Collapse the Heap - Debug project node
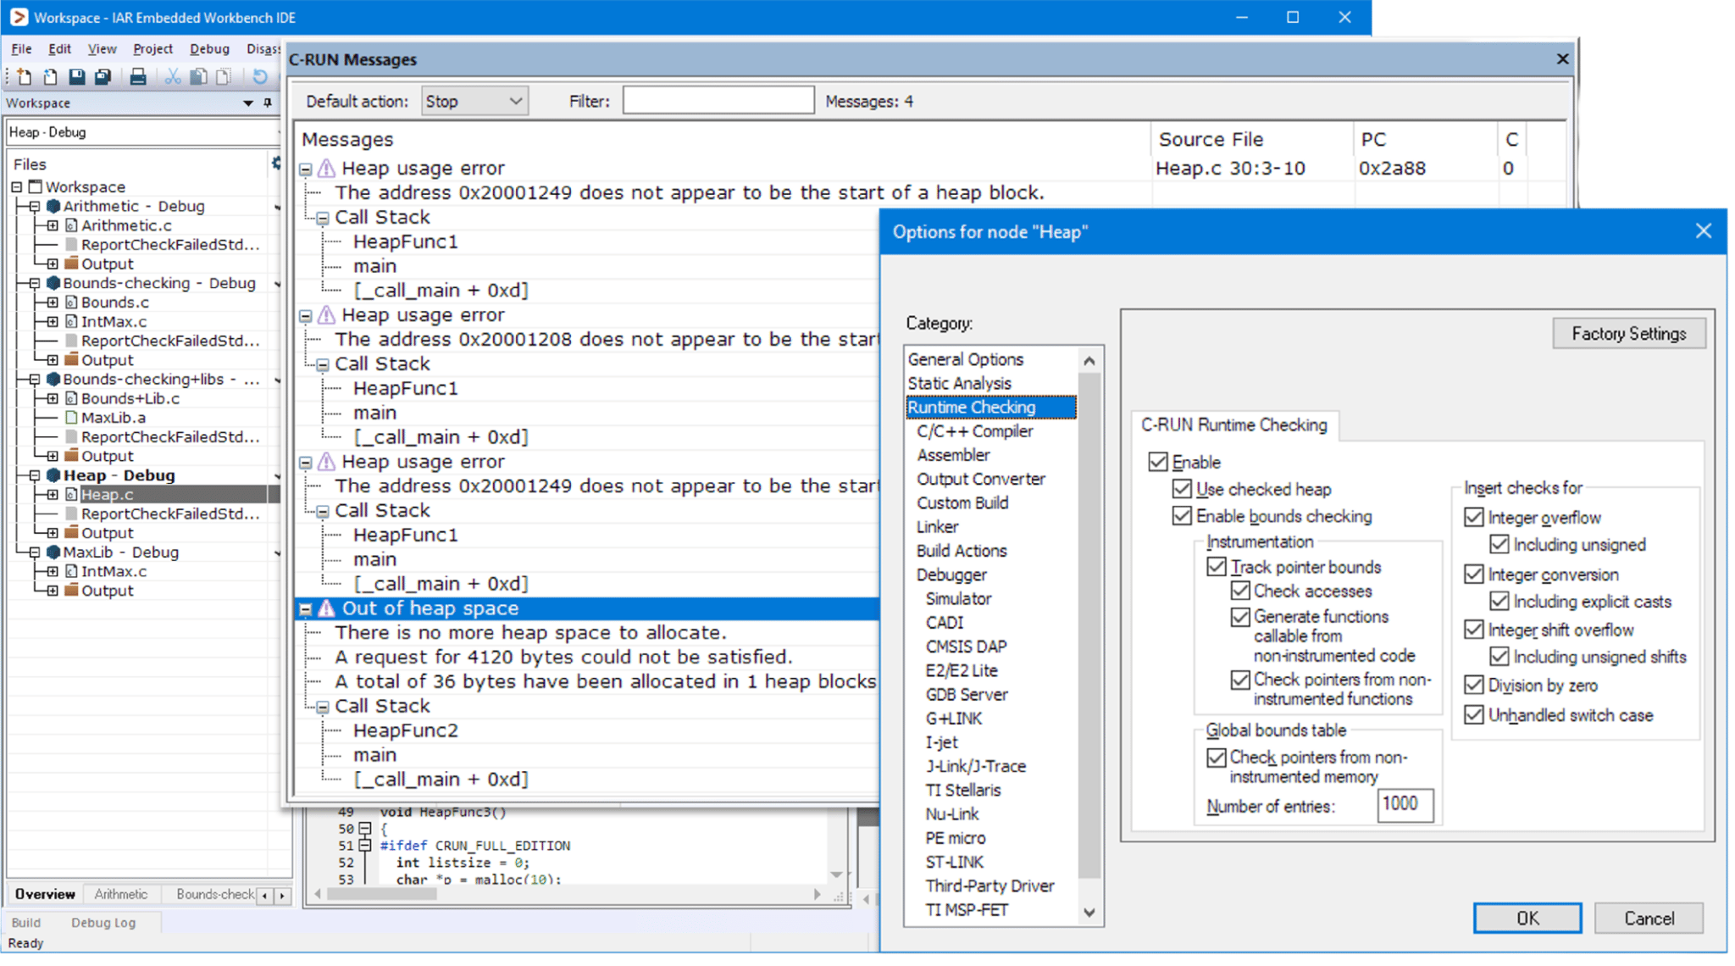The image size is (1735, 966). [35, 475]
